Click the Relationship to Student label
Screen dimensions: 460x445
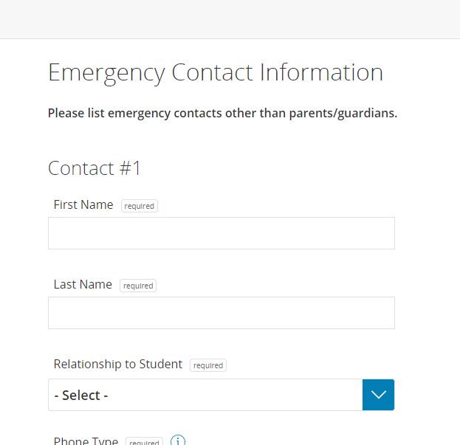pos(118,364)
